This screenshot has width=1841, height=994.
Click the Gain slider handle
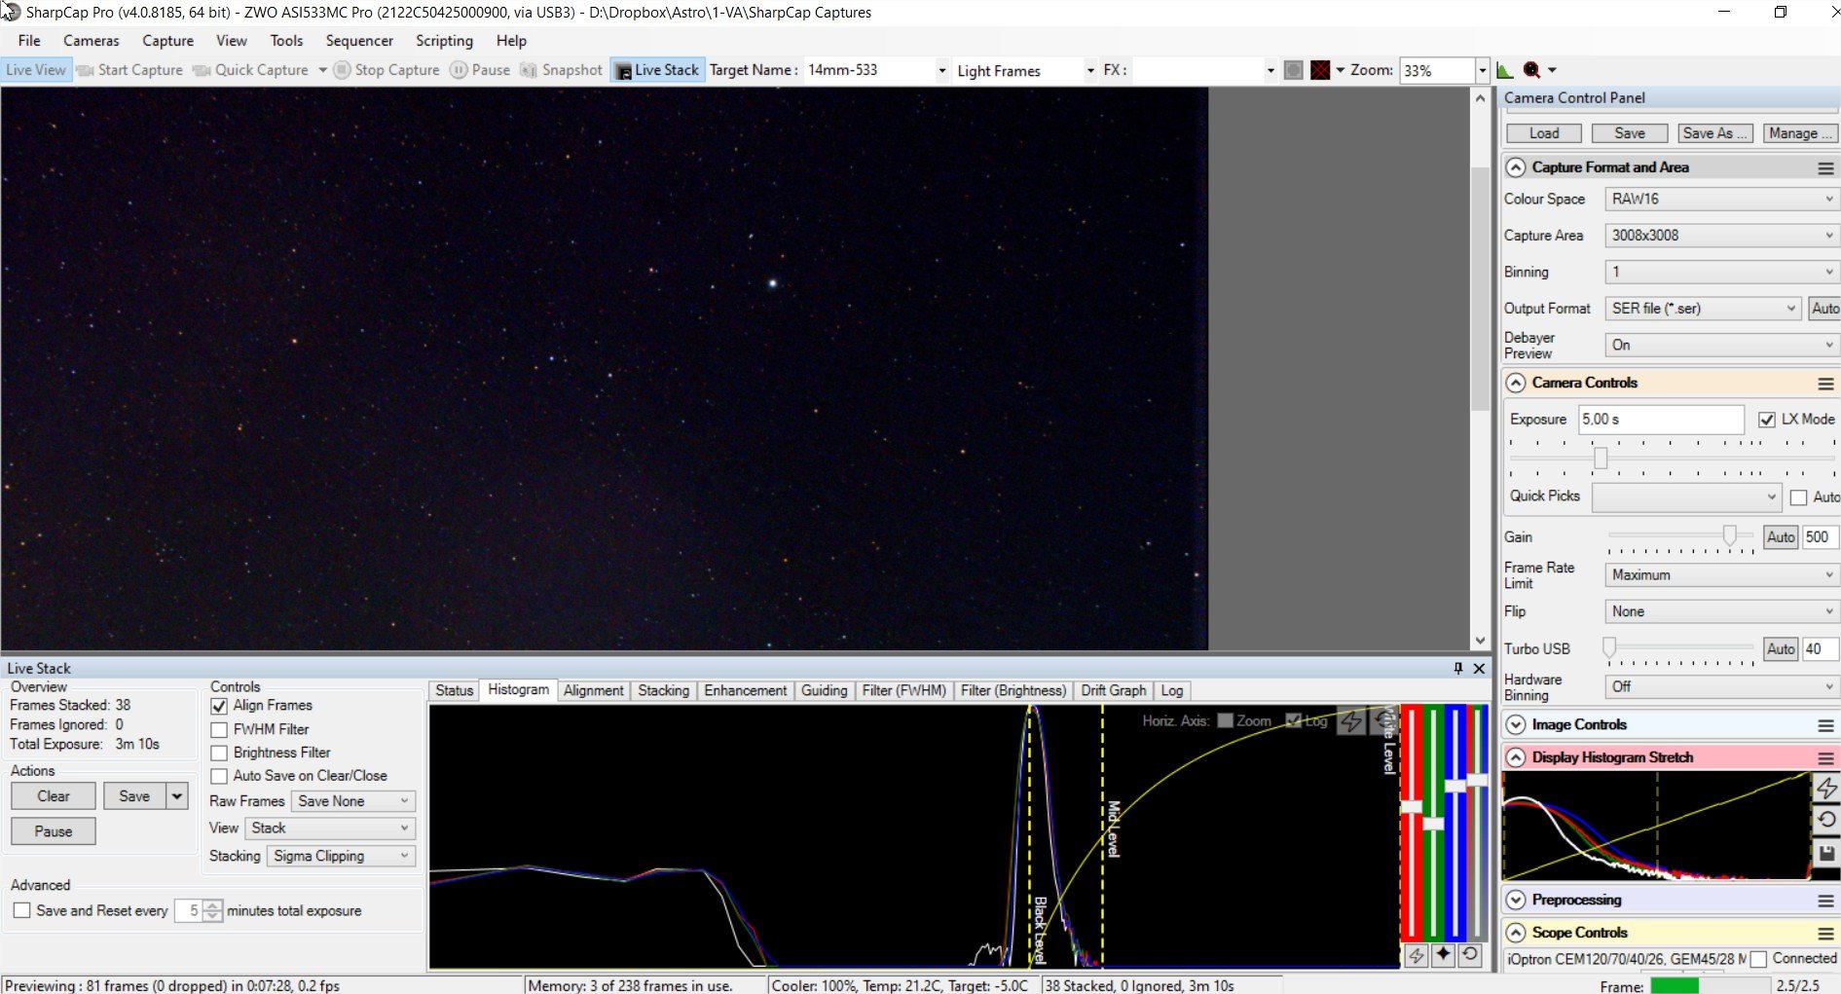[1730, 534]
